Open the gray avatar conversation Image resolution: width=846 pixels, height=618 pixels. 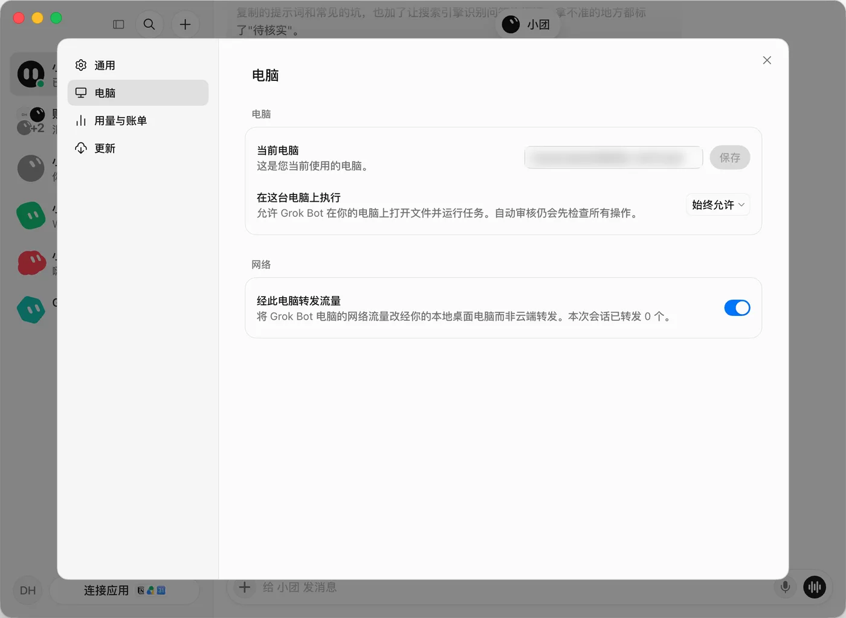31,169
